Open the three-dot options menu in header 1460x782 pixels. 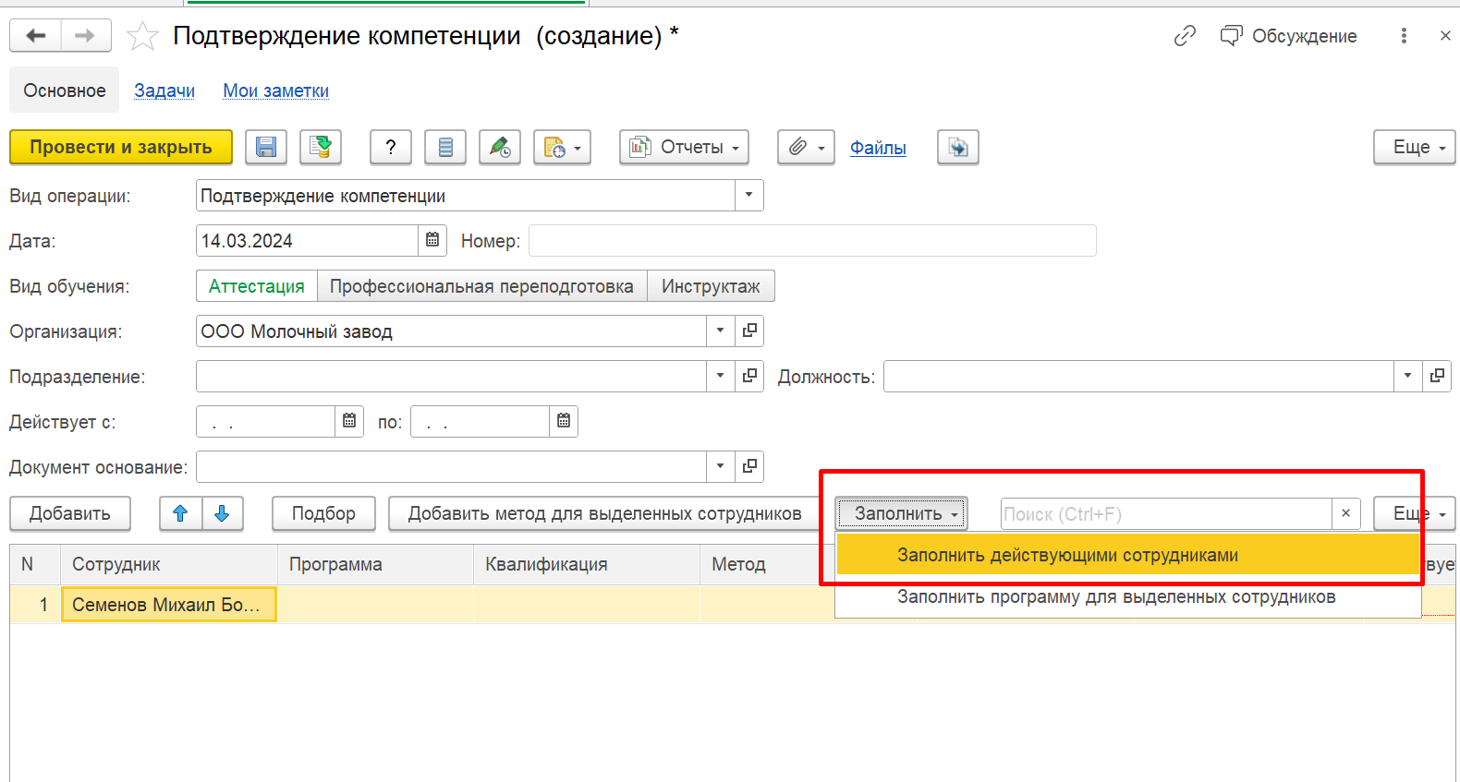(x=1404, y=36)
